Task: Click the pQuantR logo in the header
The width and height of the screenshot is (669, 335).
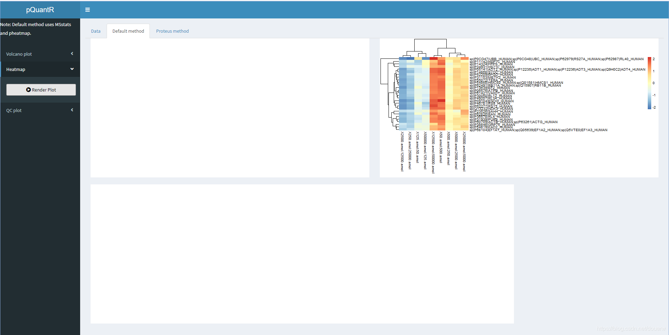Action: point(40,10)
